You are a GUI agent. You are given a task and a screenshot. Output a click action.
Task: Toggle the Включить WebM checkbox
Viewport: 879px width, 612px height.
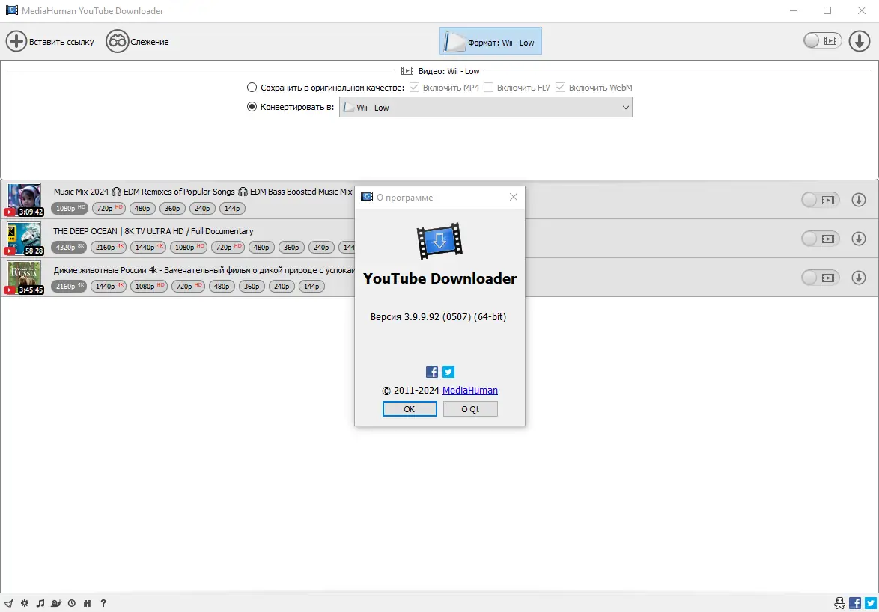click(x=560, y=88)
